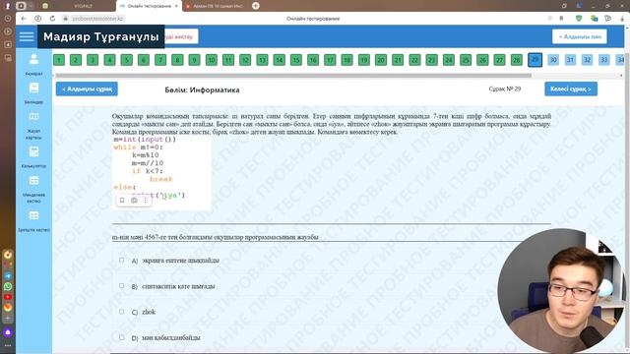Reload the page with the refresh icon
The height and width of the screenshot is (354, 630).
pos(52,19)
